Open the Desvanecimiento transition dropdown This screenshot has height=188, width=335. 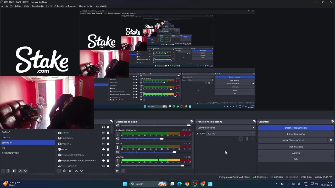click(225, 128)
